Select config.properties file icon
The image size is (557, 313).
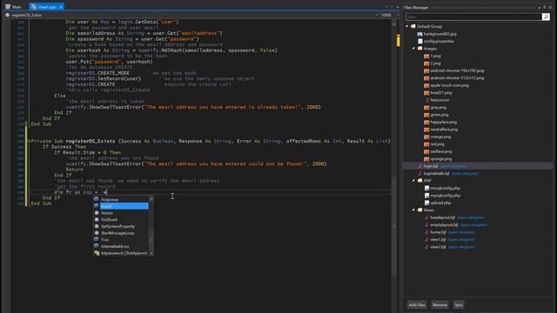(x=419, y=41)
